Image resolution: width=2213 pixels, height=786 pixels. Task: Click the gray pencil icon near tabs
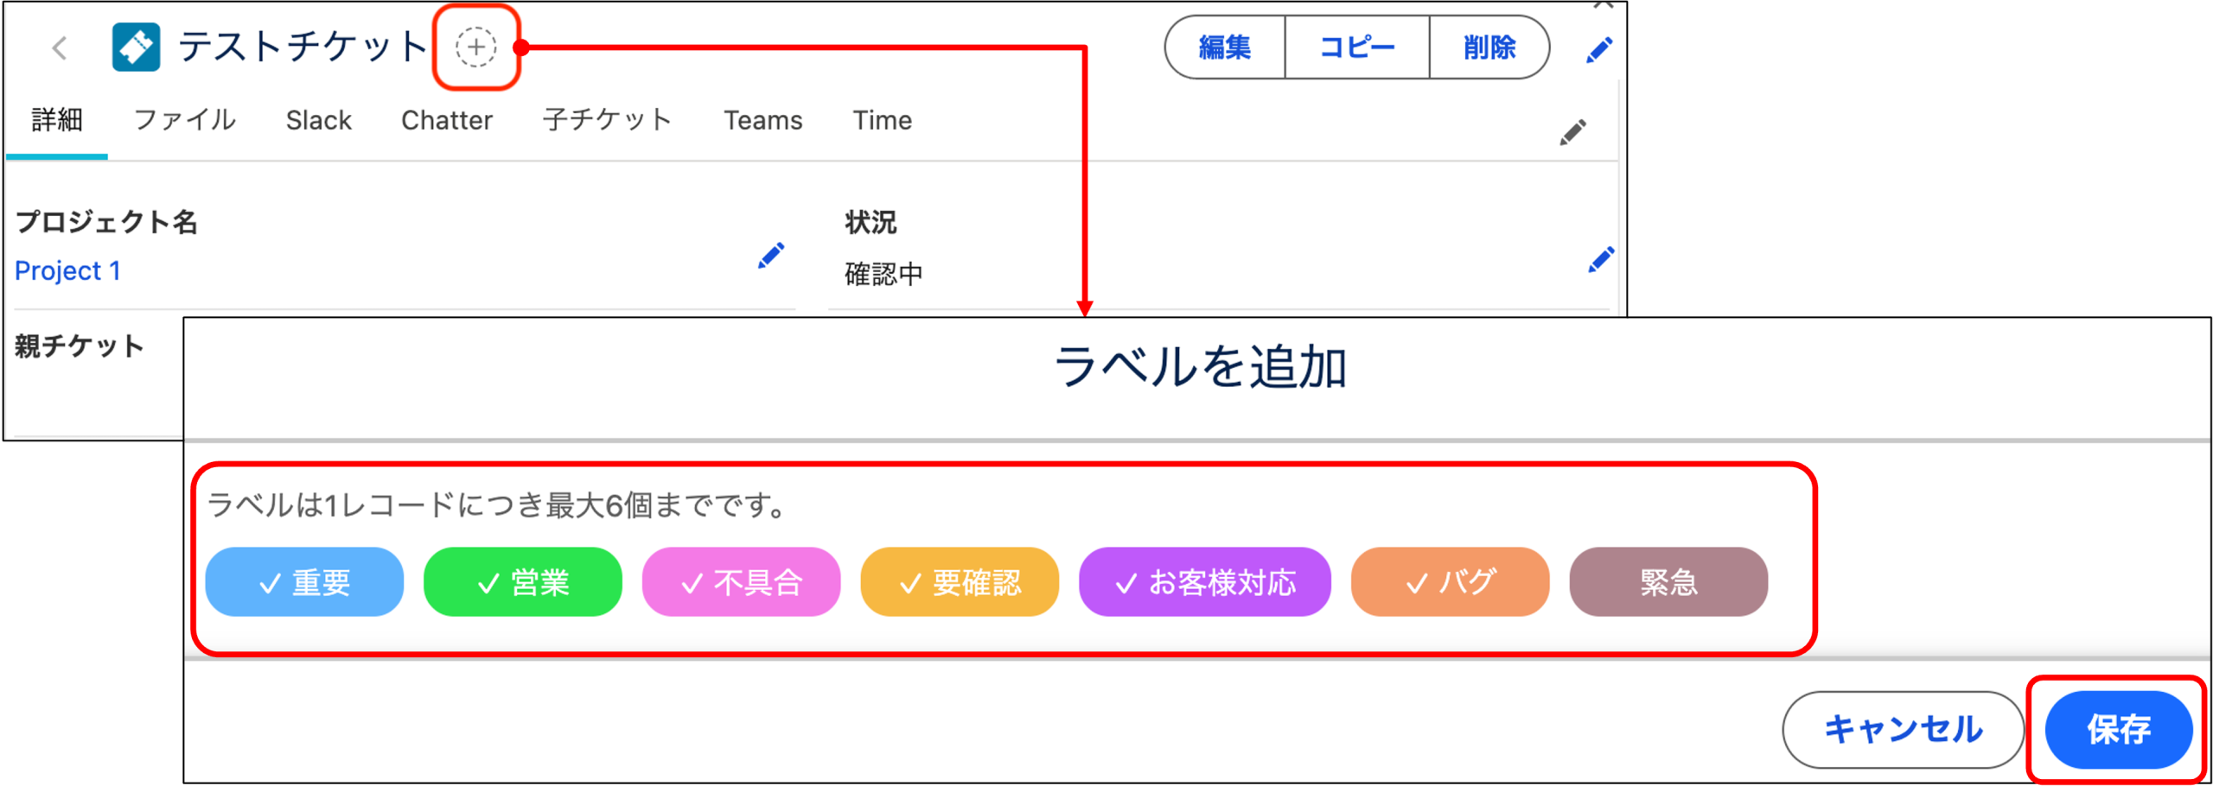[1572, 132]
